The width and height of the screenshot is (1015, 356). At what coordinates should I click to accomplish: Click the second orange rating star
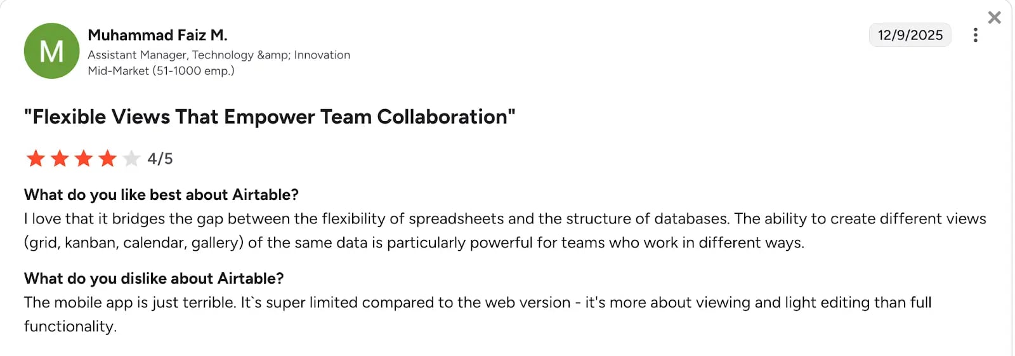(60, 158)
